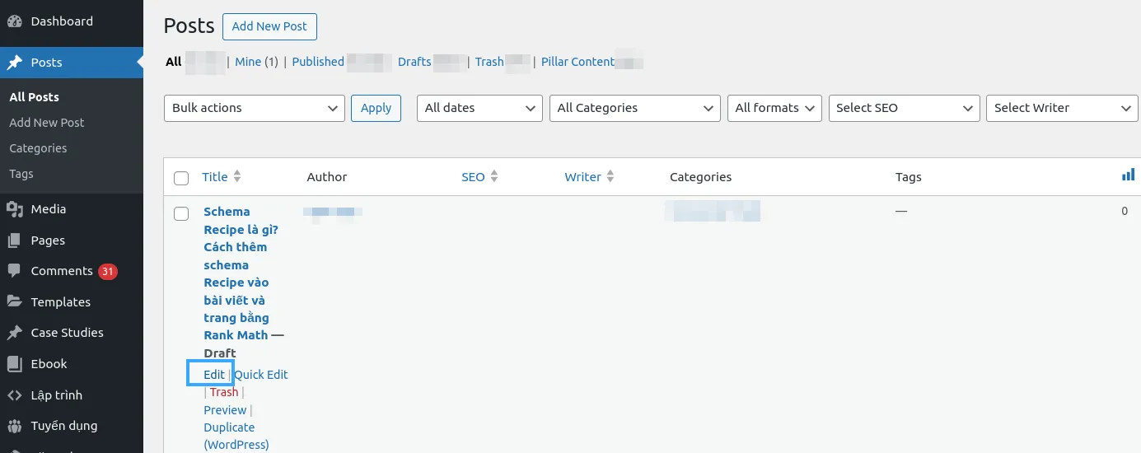This screenshot has width=1141, height=453.
Task: Open the Bulk actions dropdown
Action: point(254,108)
